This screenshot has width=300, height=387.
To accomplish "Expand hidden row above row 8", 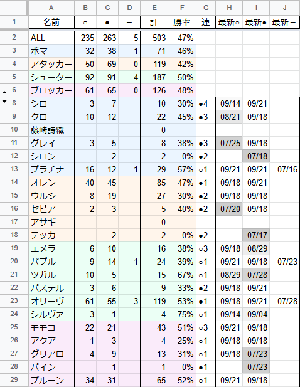I will tap(4, 101).
